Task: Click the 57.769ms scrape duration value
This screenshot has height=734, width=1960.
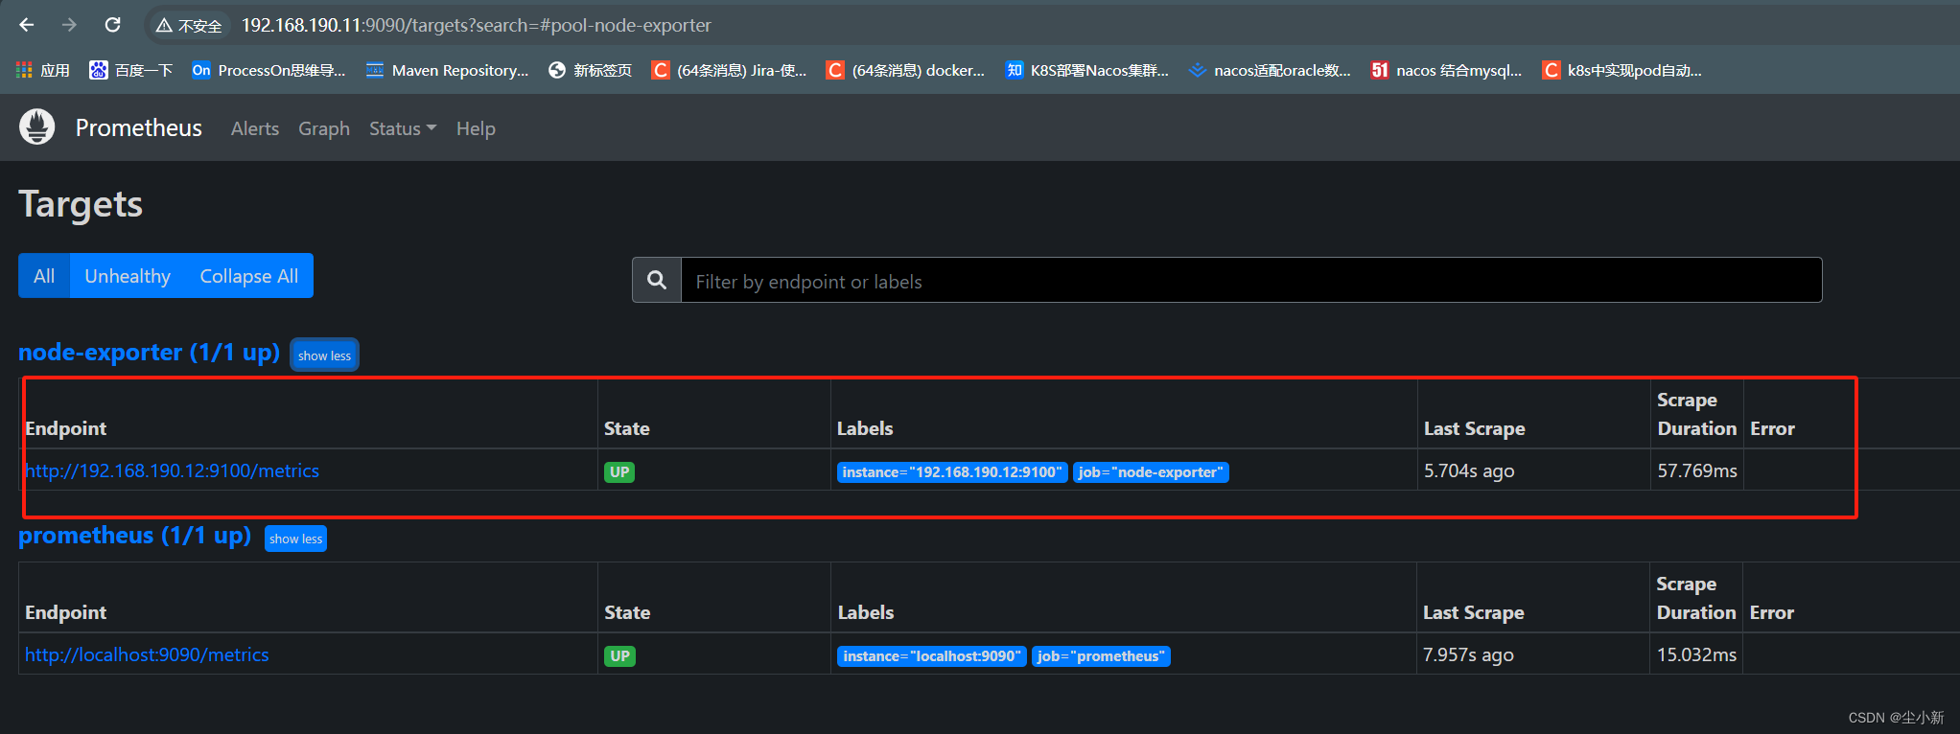Action: tap(1697, 470)
